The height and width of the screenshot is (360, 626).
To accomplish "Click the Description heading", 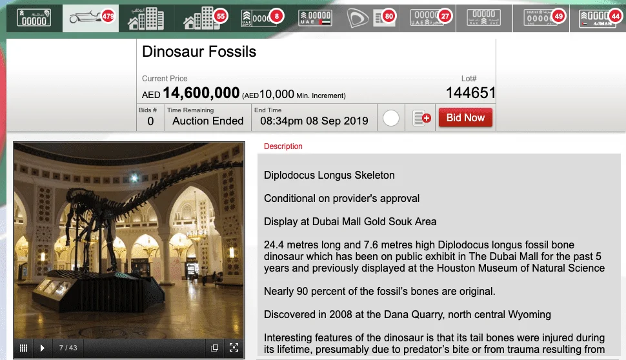I will pyautogui.click(x=283, y=146).
